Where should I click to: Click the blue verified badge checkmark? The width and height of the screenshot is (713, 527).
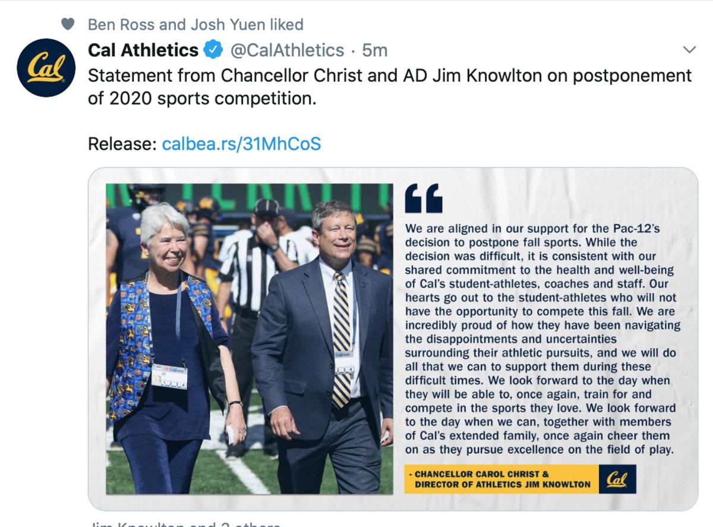[x=213, y=51]
